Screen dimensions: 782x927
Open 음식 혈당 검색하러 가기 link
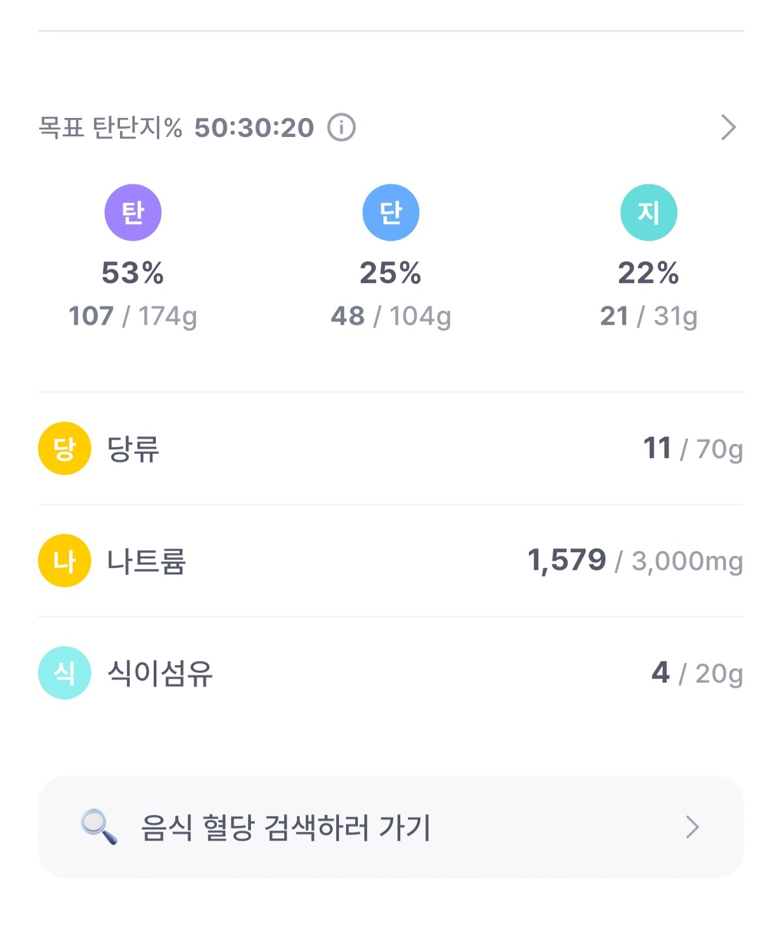[x=285, y=827]
